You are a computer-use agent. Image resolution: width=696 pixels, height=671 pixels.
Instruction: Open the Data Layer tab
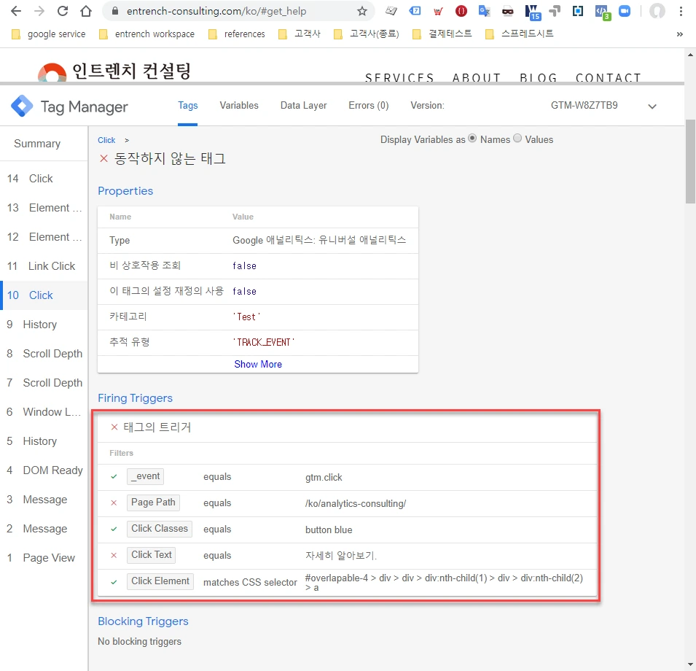pyautogui.click(x=304, y=106)
